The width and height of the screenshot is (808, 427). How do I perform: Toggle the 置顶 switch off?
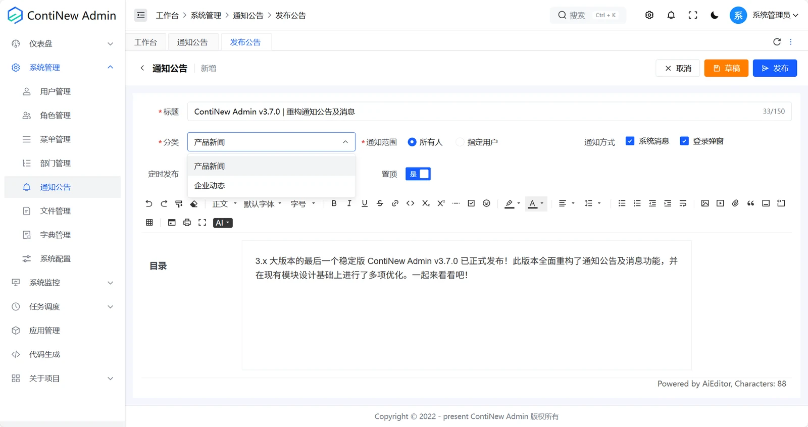pyautogui.click(x=418, y=174)
